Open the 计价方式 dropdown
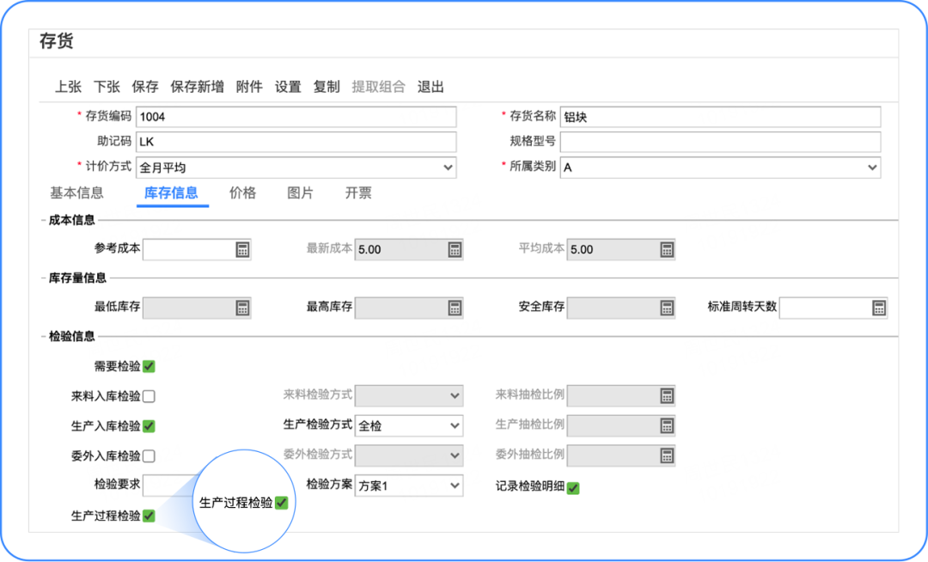The width and height of the screenshot is (928, 562). [296, 168]
